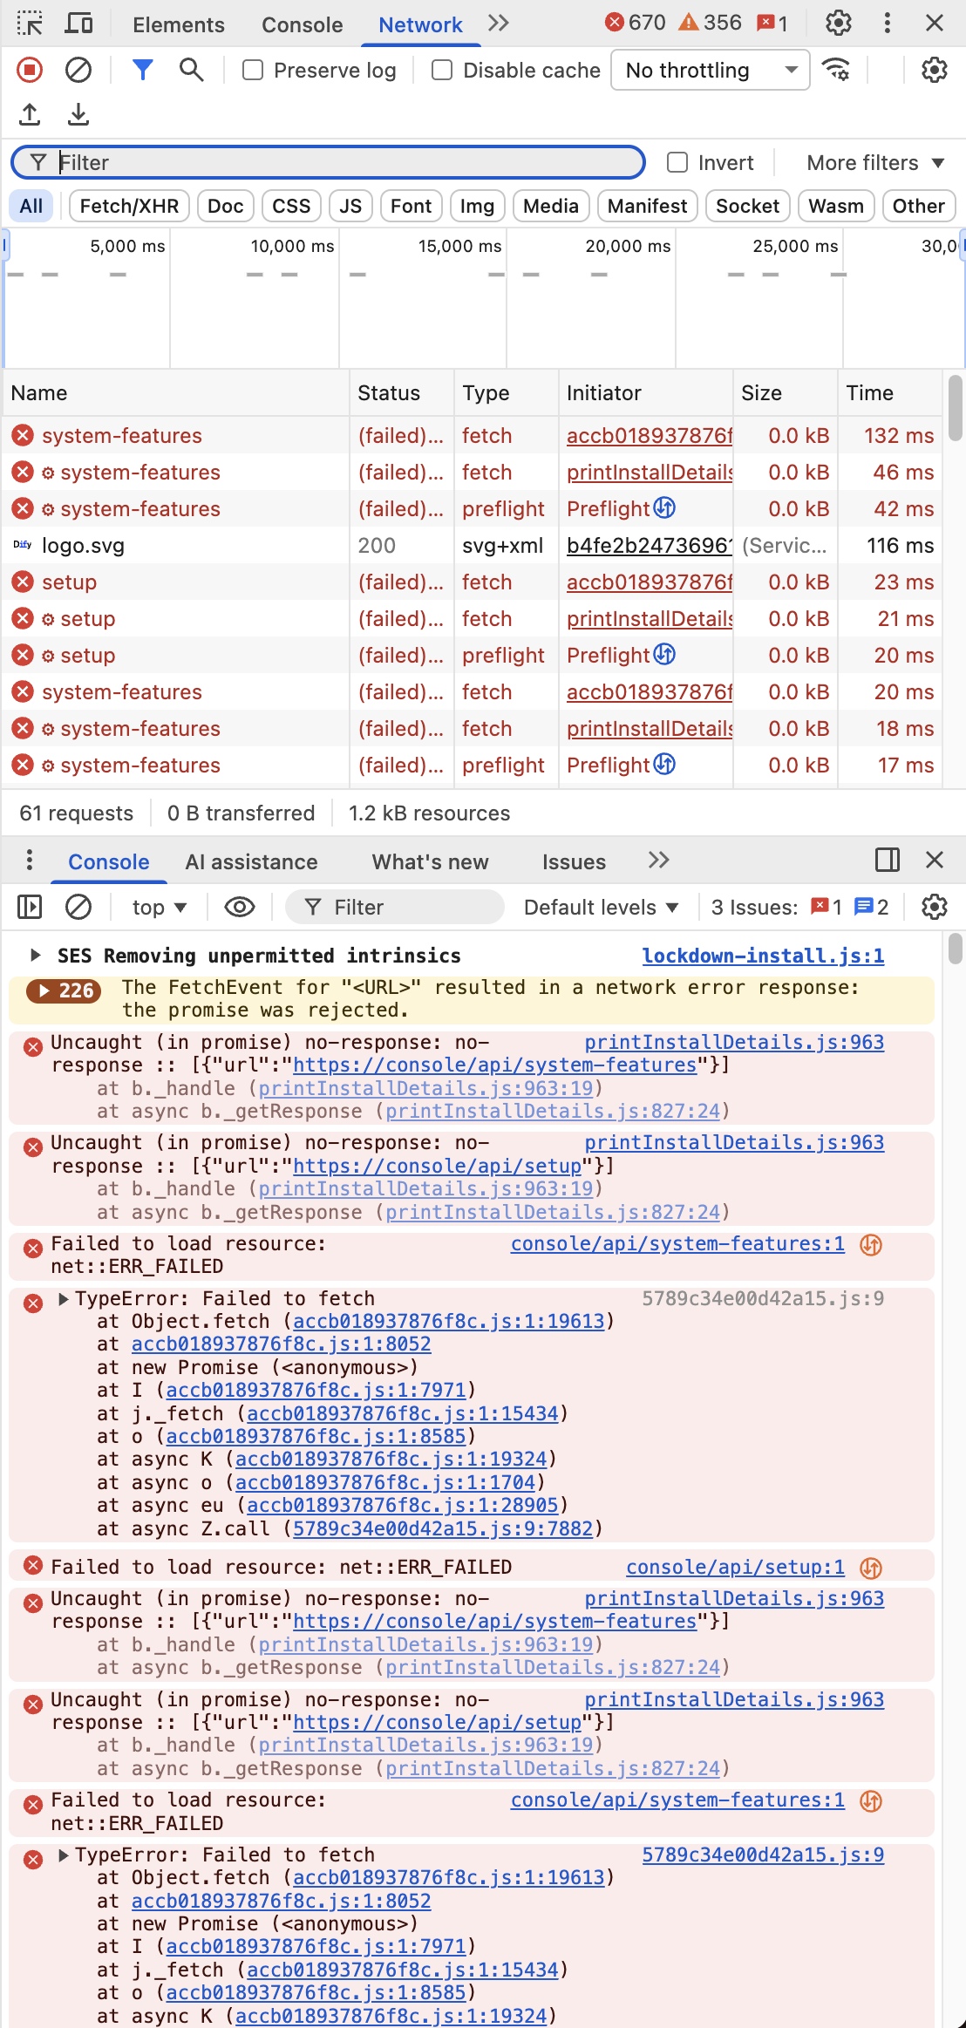Import HAR file upload icon
The width and height of the screenshot is (966, 2028).
[x=30, y=114]
